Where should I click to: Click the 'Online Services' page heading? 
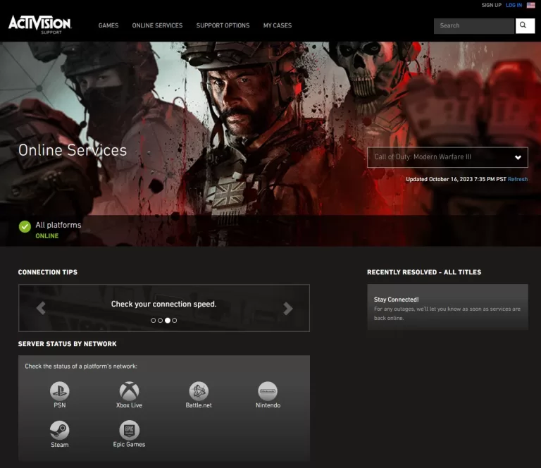(73, 150)
